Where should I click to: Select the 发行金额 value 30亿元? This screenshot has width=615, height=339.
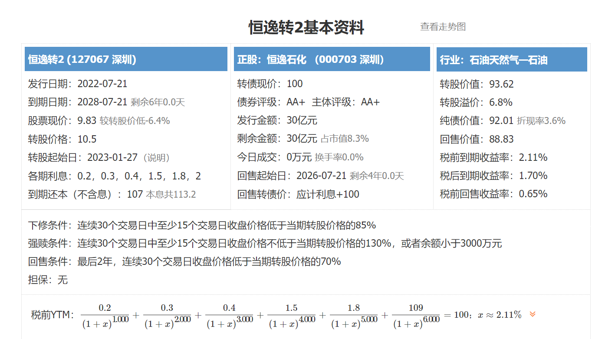click(x=302, y=121)
